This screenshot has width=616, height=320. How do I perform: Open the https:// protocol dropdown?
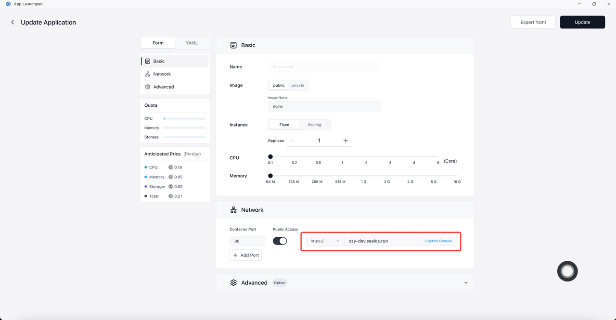325,241
